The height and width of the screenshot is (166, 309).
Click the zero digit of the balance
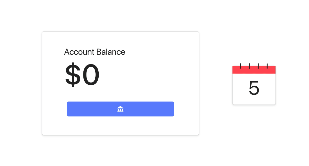tap(91, 75)
